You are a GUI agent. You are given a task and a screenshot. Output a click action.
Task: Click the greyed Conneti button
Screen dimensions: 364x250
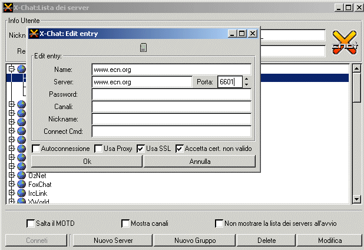coord(37,241)
